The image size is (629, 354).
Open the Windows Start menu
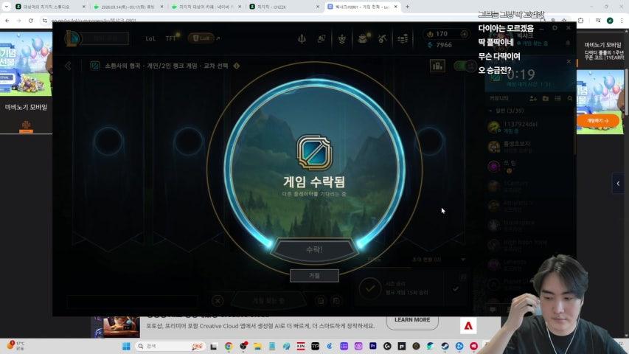pos(126,346)
